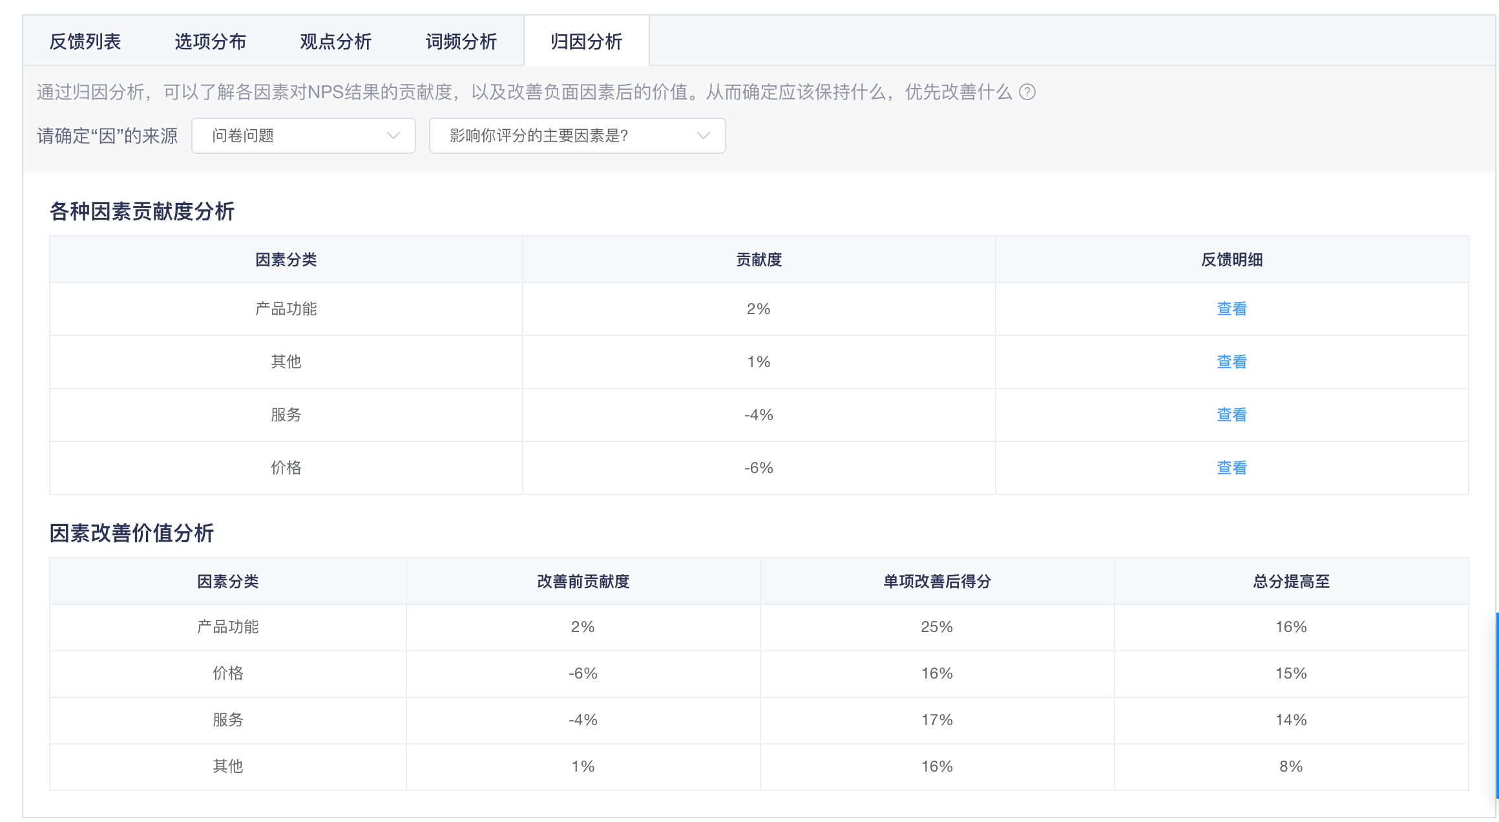The width and height of the screenshot is (1499, 822).
Task: Open the 选项分布 tab
Action: pyautogui.click(x=211, y=42)
